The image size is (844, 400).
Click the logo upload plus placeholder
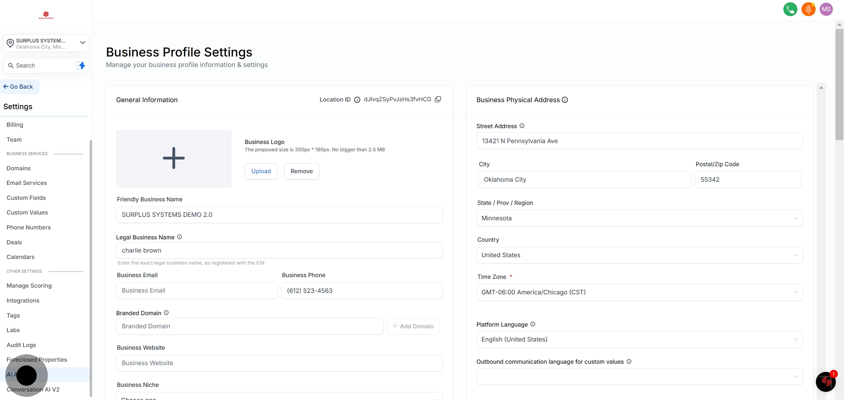click(174, 158)
